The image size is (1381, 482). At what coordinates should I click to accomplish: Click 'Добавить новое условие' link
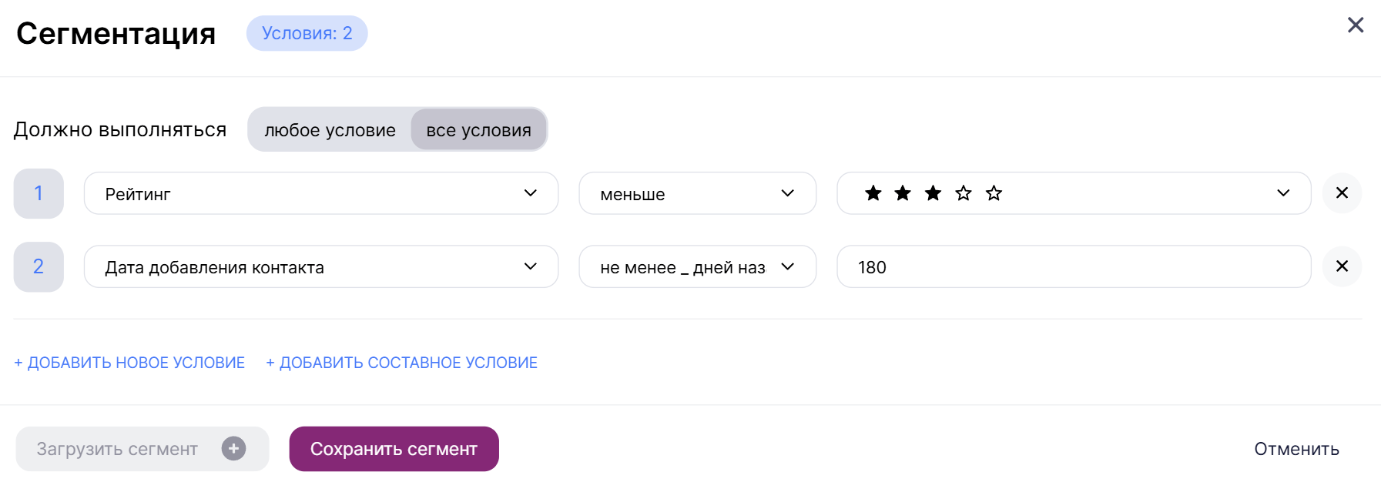(x=129, y=363)
